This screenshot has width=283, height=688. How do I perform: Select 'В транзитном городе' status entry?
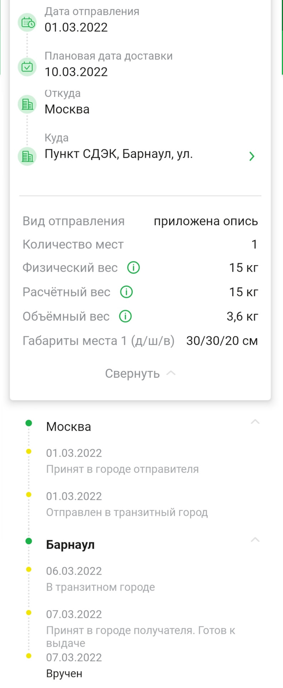[x=100, y=587]
